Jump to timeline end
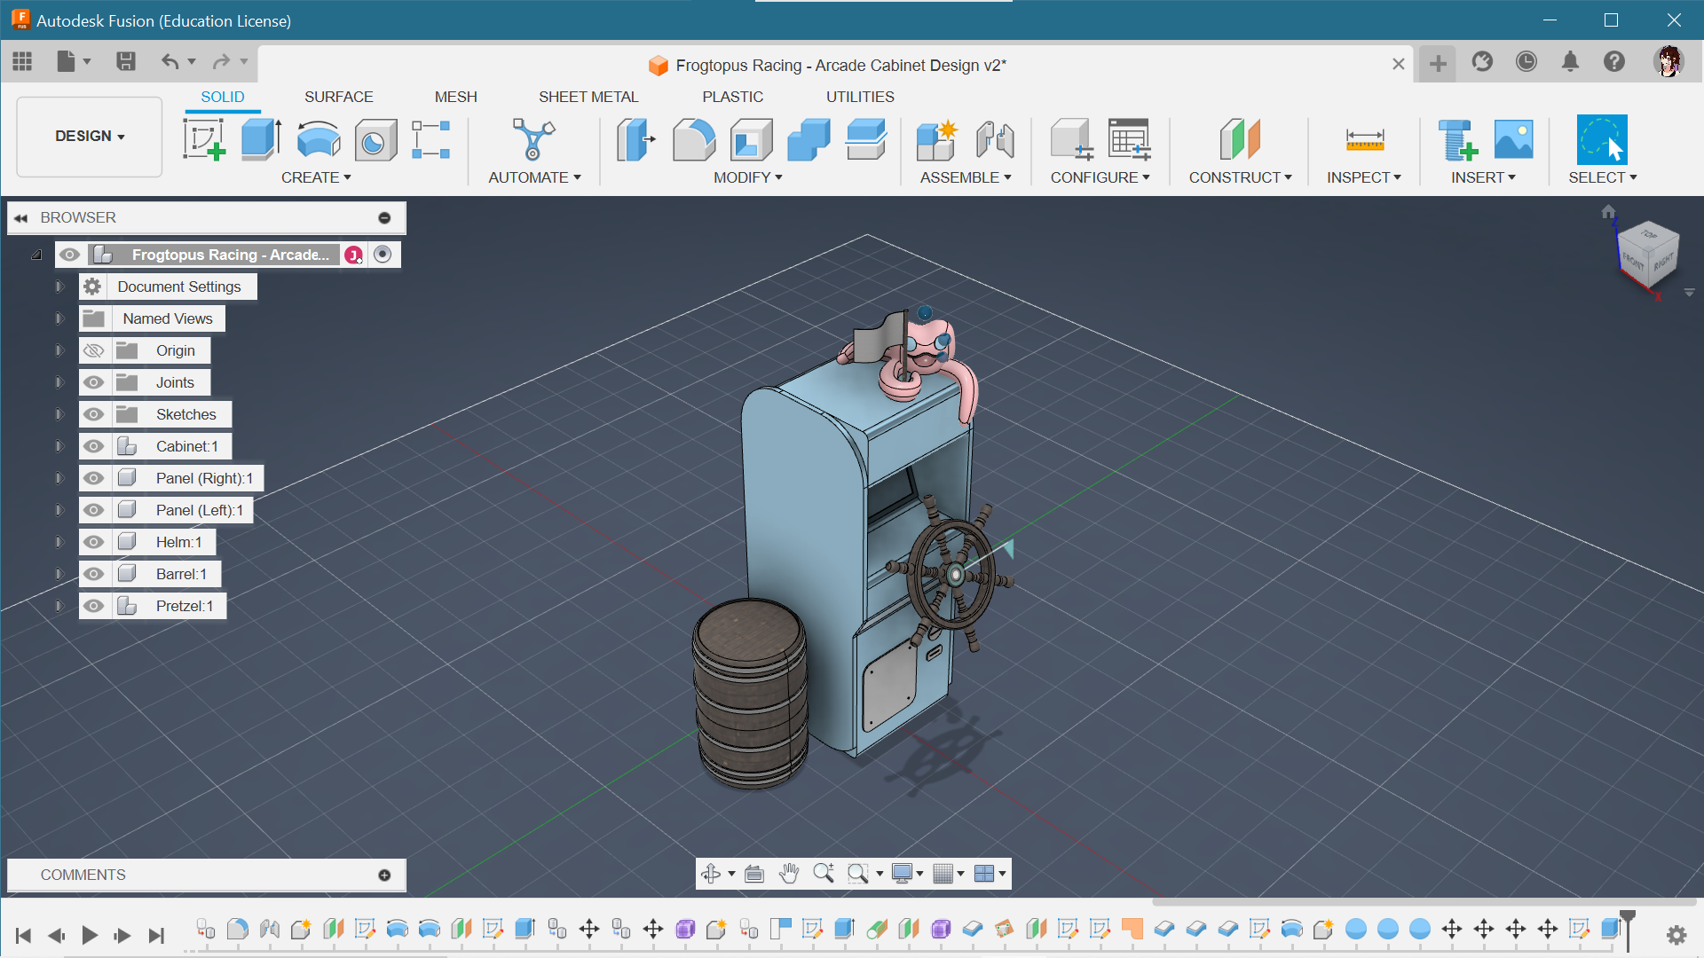Image resolution: width=1704 pixels, height=958 pixels. [156, 935]
